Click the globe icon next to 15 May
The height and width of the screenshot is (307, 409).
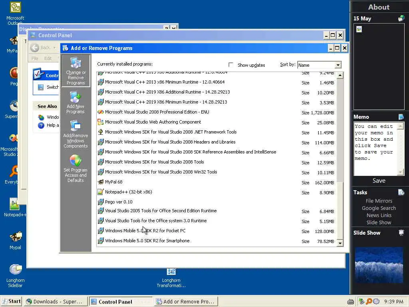coord(401,18)
